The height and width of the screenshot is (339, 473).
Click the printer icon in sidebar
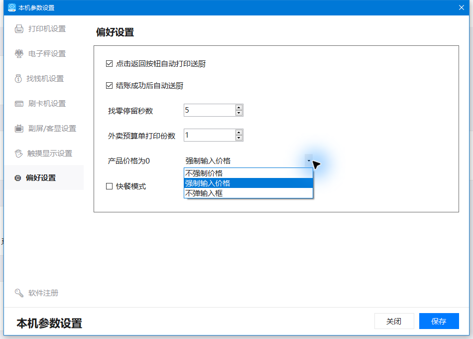coord(19,29)
